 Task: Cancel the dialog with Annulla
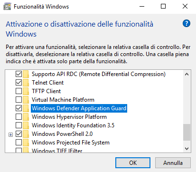(x=173, y=162)
